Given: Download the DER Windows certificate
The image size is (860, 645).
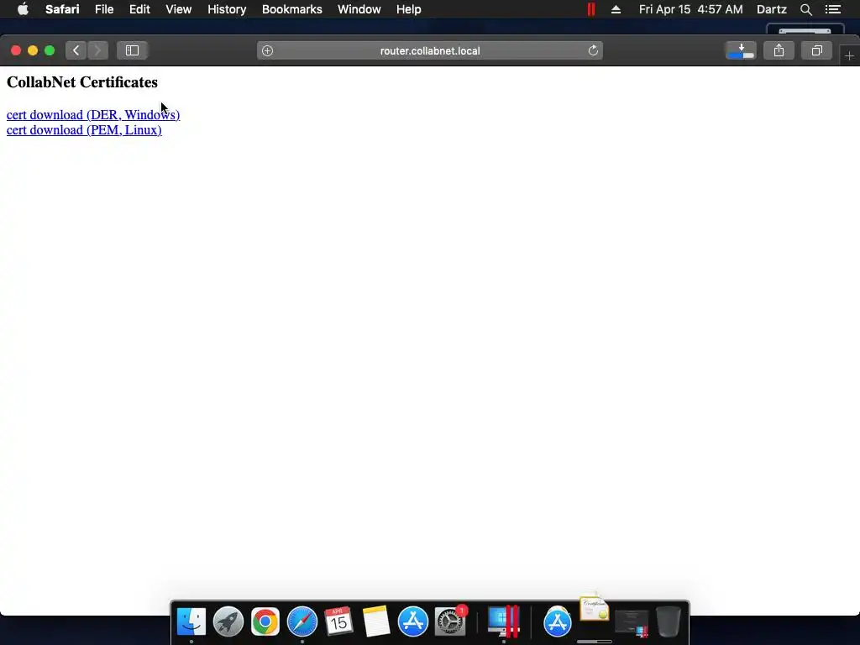Looking at the screenshot, I should [93, 114].
